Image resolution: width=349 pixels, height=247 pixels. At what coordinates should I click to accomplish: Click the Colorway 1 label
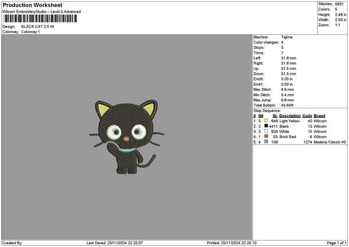(31, 32)
